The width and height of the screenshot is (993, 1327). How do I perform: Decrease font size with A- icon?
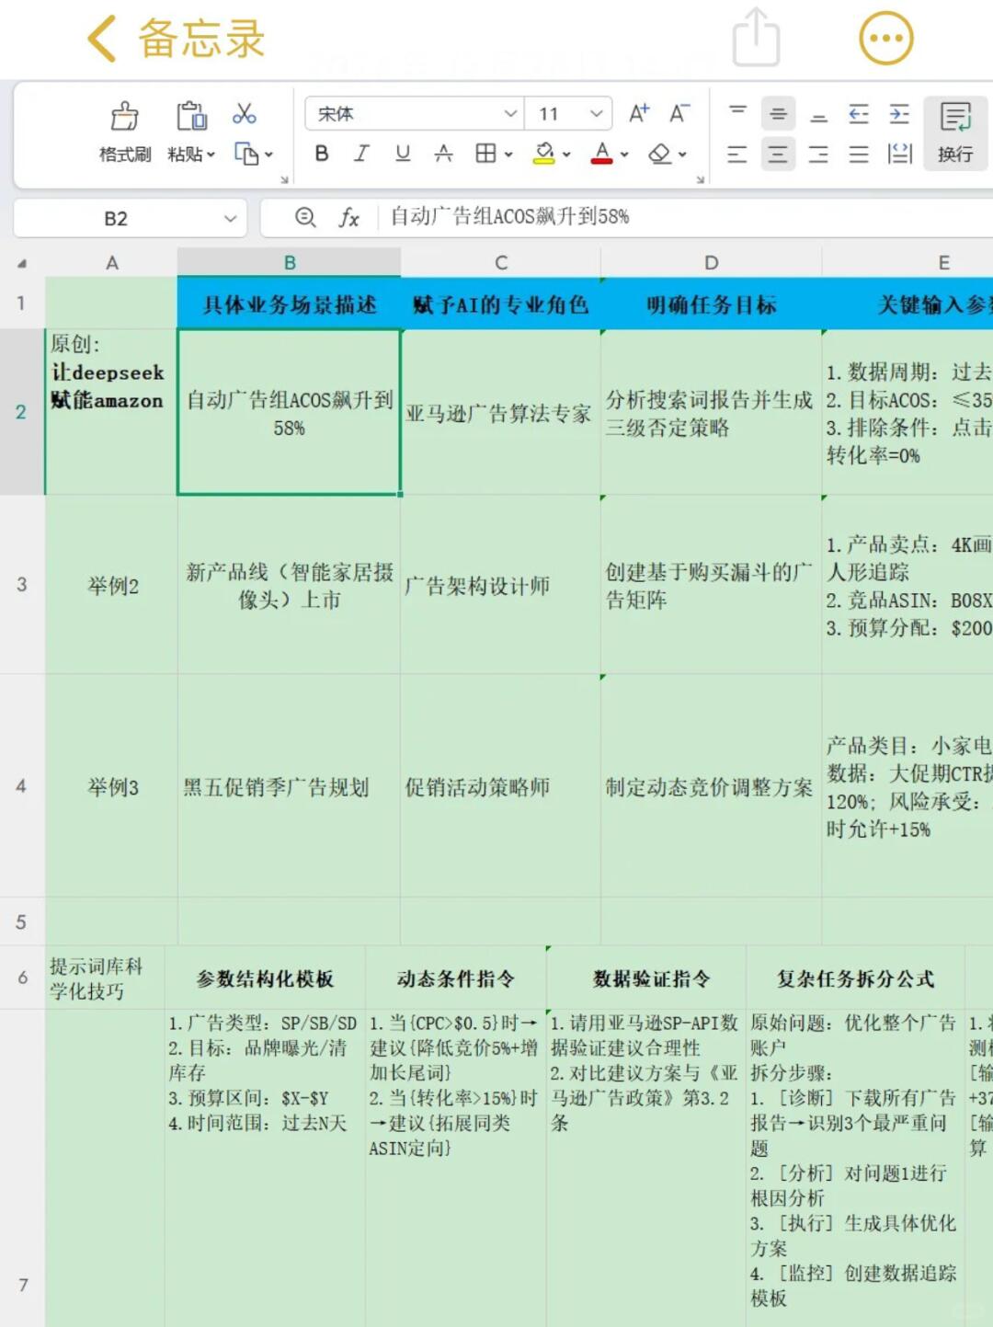point(679,113)
